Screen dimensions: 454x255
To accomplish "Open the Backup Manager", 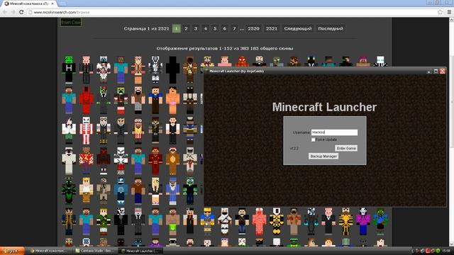I will (323, 156).
